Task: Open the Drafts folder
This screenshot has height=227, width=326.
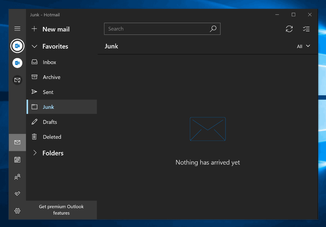Action: (62, 122)
